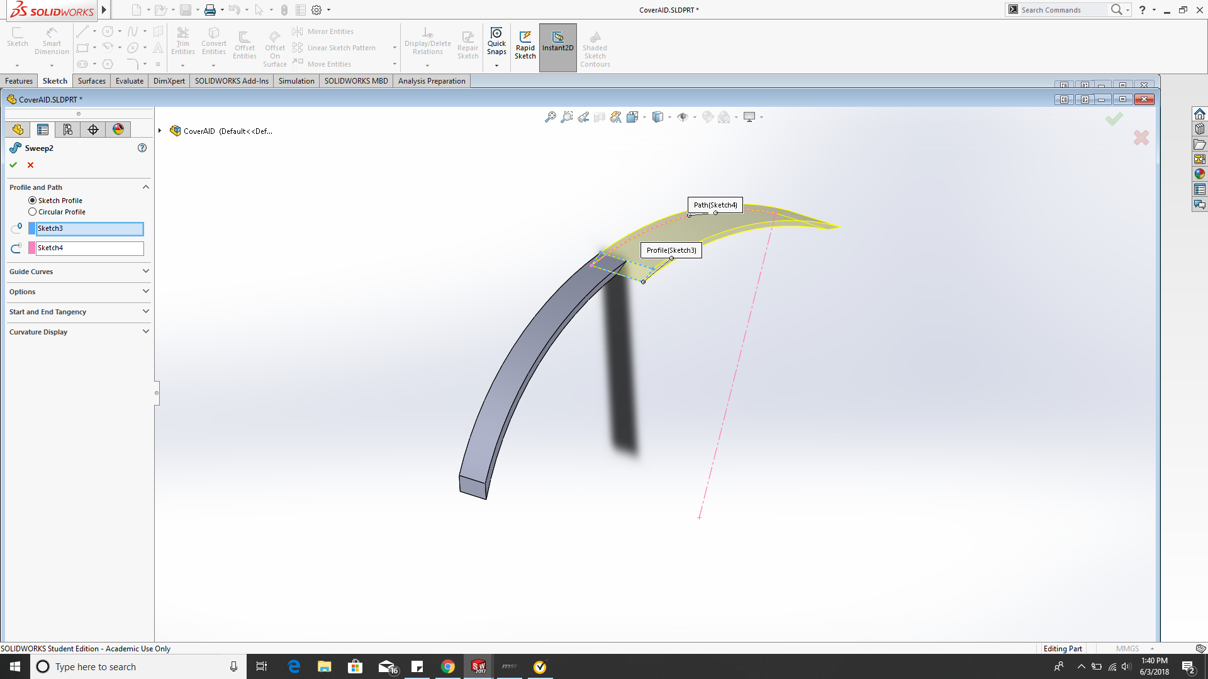Open the Options gear icon
Viewport: 1208px width, 679px height.
pyautogui.click(x=316, y=10)
